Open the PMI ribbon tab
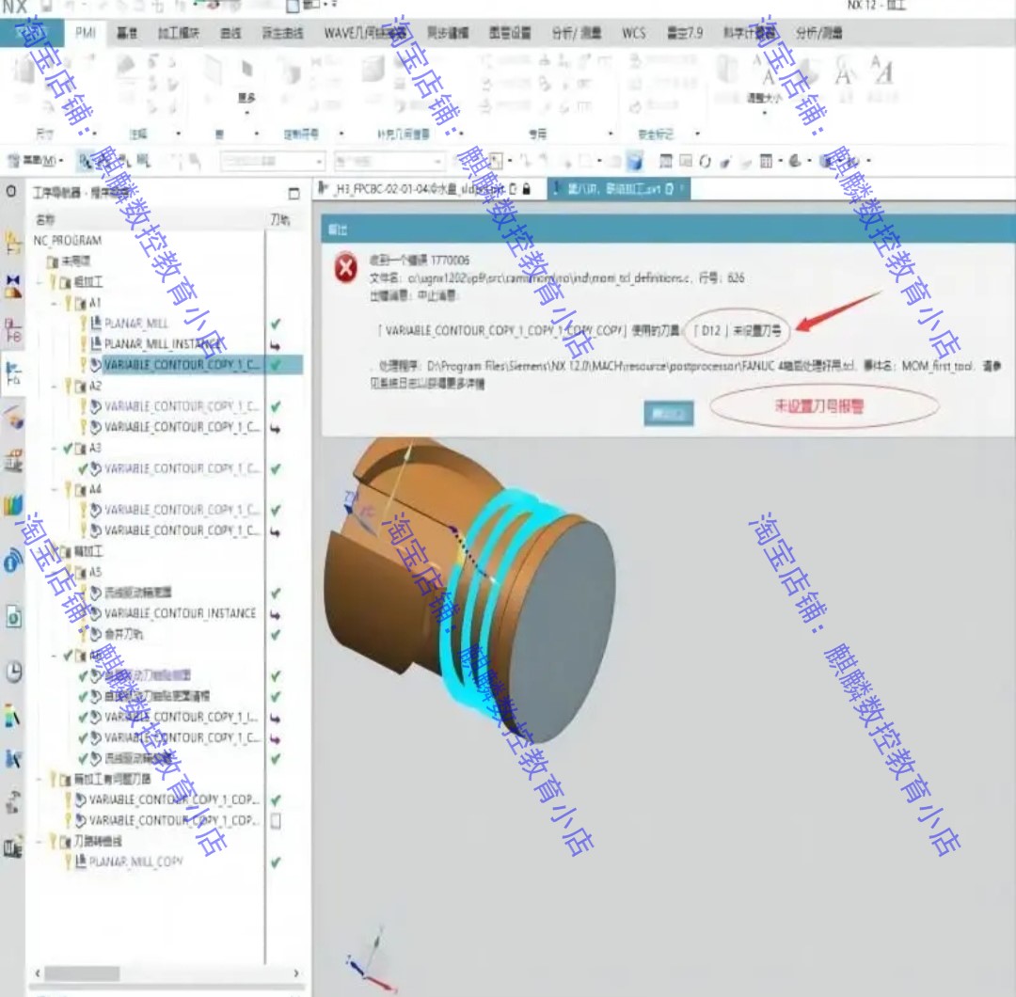 (85, 32)
